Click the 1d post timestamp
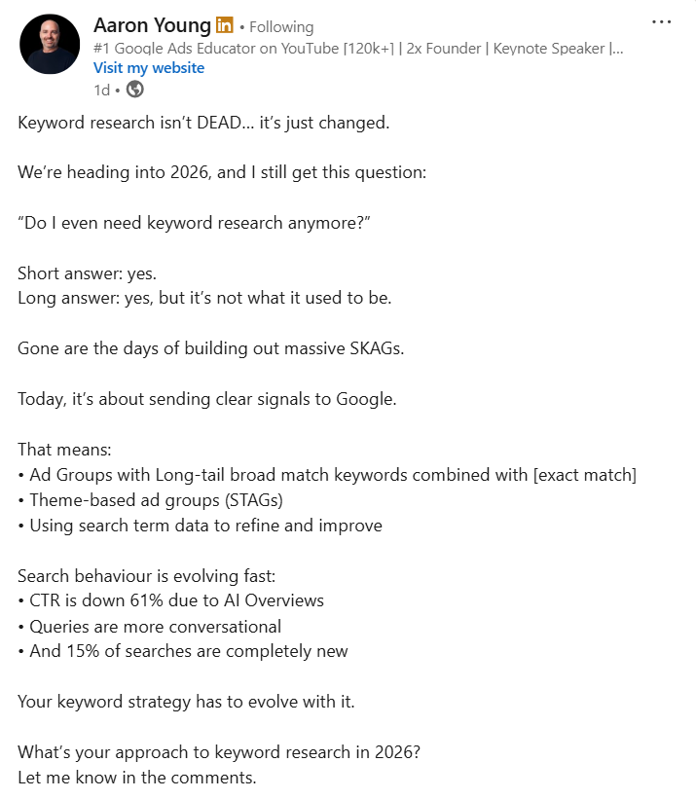The width and height of the screenshot is (696, 799). [101, 90]
